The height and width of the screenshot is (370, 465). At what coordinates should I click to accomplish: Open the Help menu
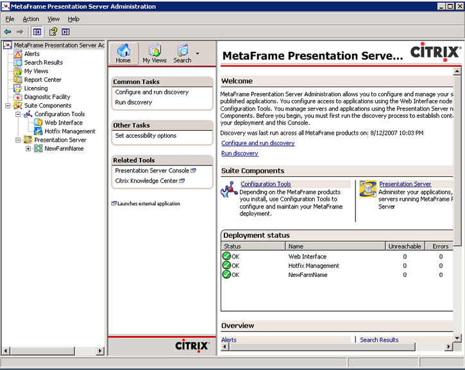pyautogui.click(x=74, y=19)
